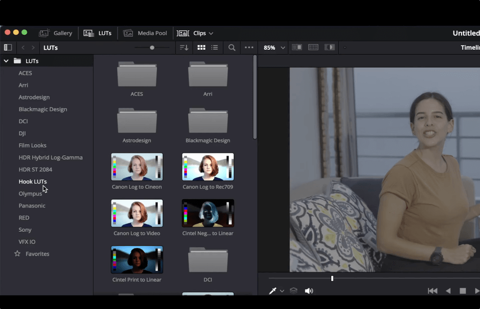Open the Gallery panel

click(x=55, y=33)
